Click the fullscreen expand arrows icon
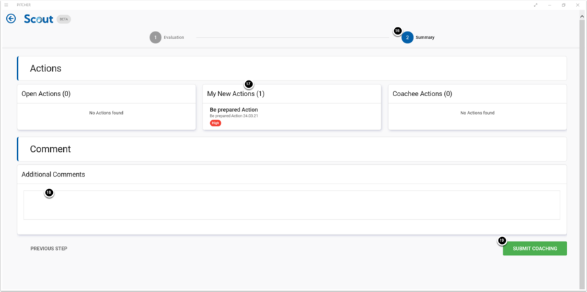Image resolution: width=587 pixels, height=292 pixels. click(x=535, y=5)
